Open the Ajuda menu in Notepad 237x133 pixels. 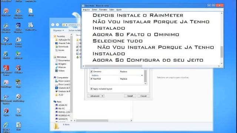(119, 10)
